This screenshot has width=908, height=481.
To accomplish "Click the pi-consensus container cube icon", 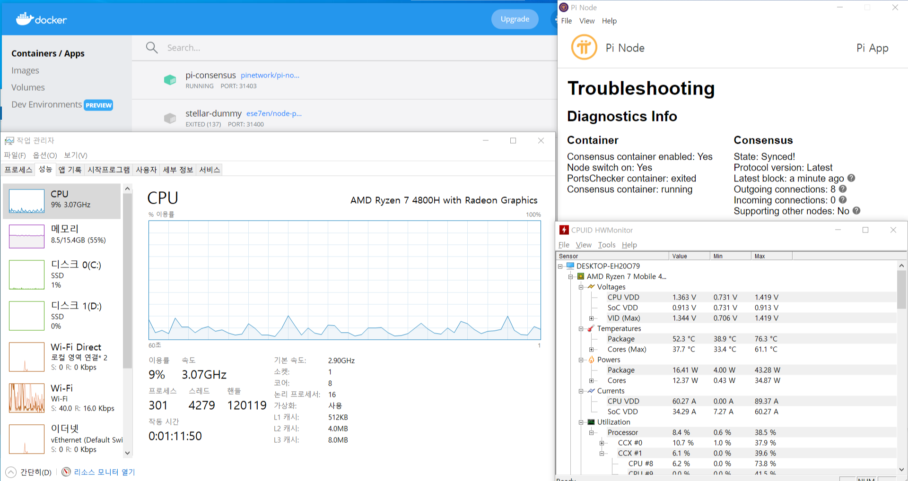I will click(170, 80).
